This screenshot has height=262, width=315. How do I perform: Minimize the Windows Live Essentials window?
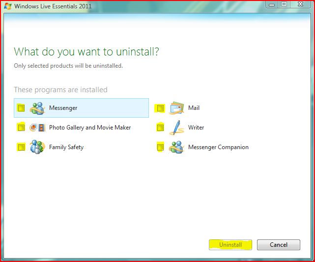272,4
